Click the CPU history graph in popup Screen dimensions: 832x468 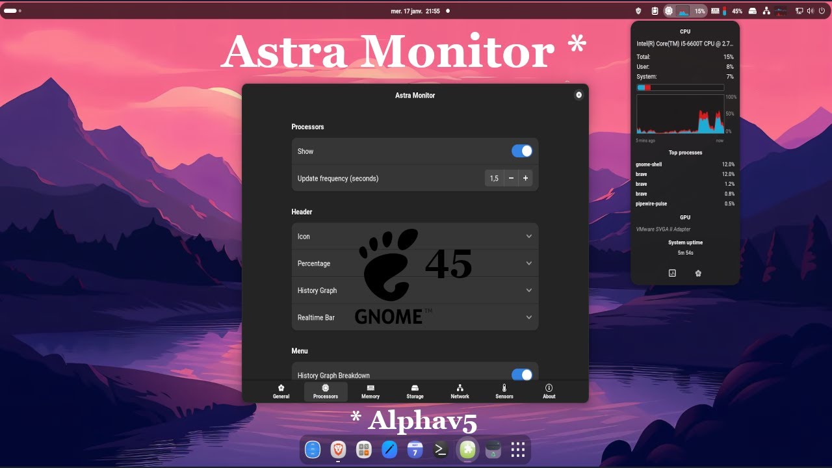click(x=680, y=114)
